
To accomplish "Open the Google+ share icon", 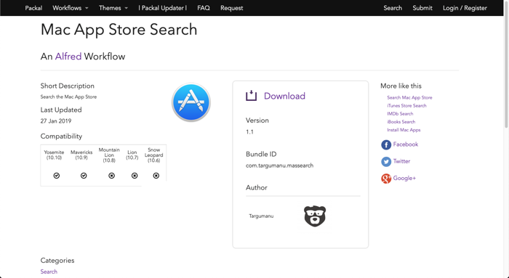I will tap(386, 179).
